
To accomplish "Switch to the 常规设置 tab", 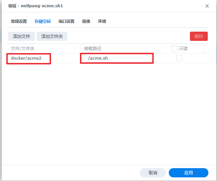I will point(19,21).
